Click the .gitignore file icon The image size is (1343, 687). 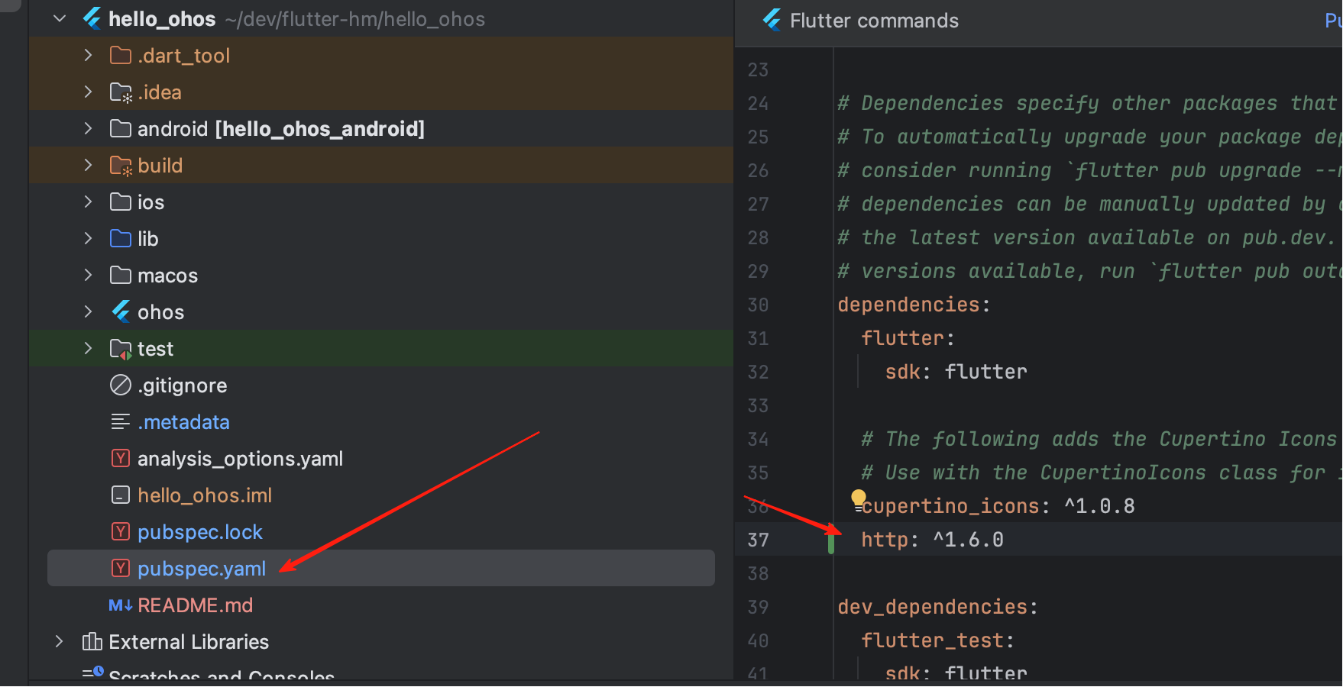(121, 385)
